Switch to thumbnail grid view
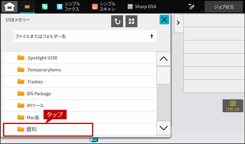 pos(131,22)
